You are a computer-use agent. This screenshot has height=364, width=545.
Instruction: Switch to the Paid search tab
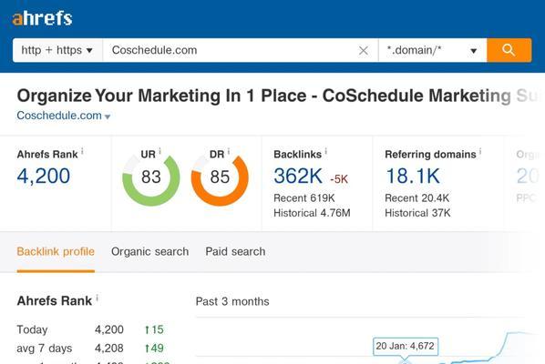point(235,251)
